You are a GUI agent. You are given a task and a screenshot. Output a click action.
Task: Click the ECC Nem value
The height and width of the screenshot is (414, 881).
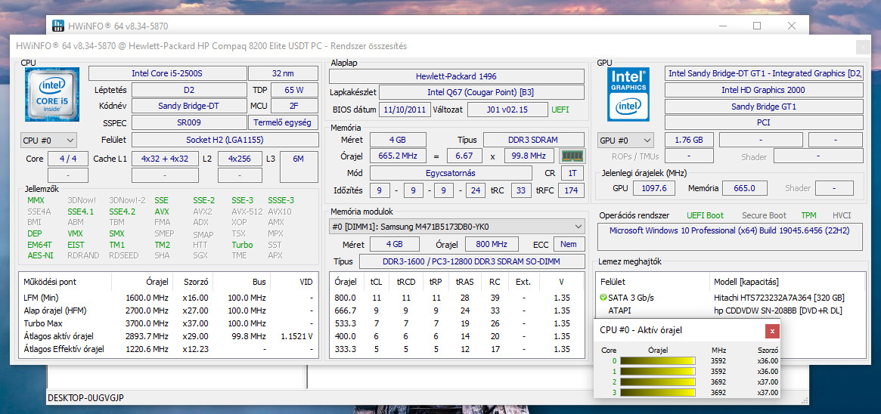click(x=569, y=245)
